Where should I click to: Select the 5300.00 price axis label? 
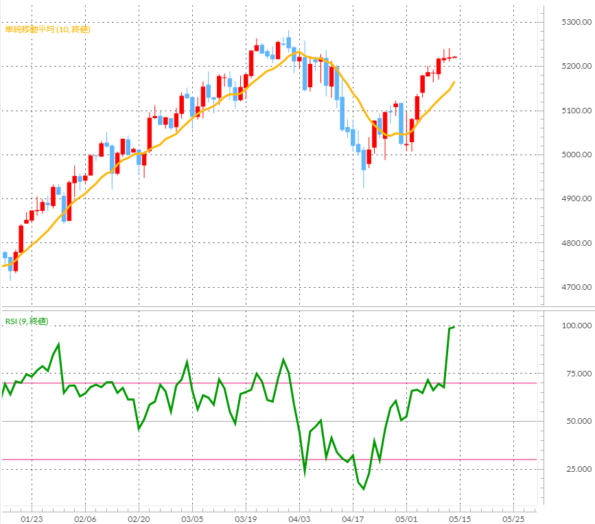point(576,22)
